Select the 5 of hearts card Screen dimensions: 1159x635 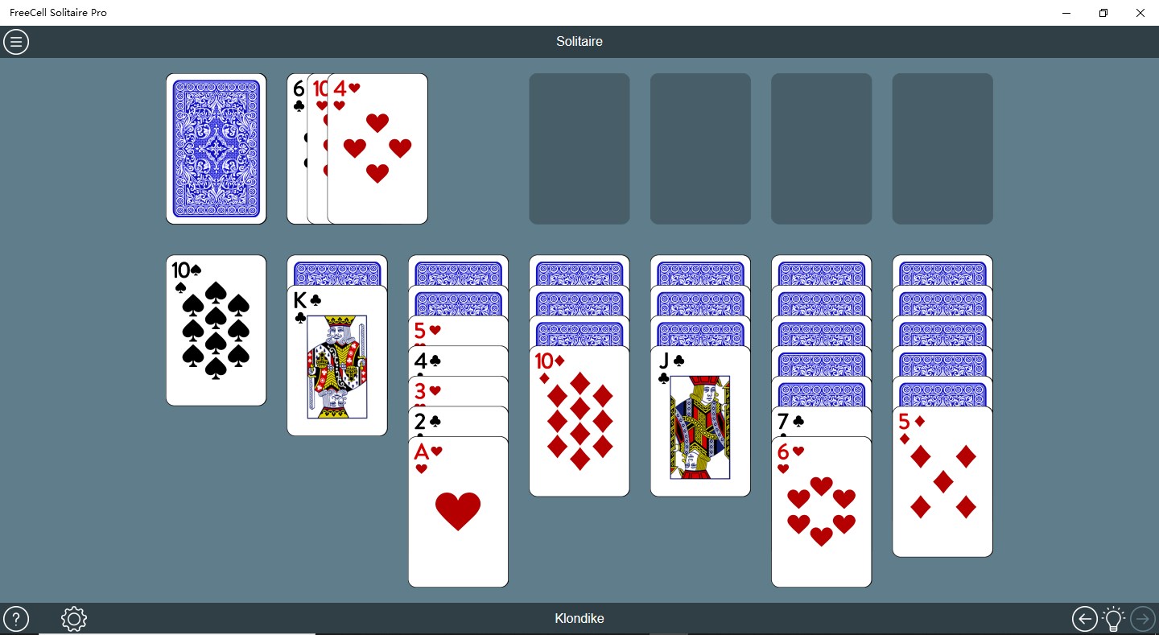click(x=458, y=331)
